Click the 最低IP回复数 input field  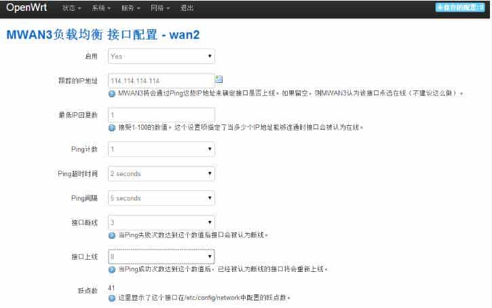point(162,115)
